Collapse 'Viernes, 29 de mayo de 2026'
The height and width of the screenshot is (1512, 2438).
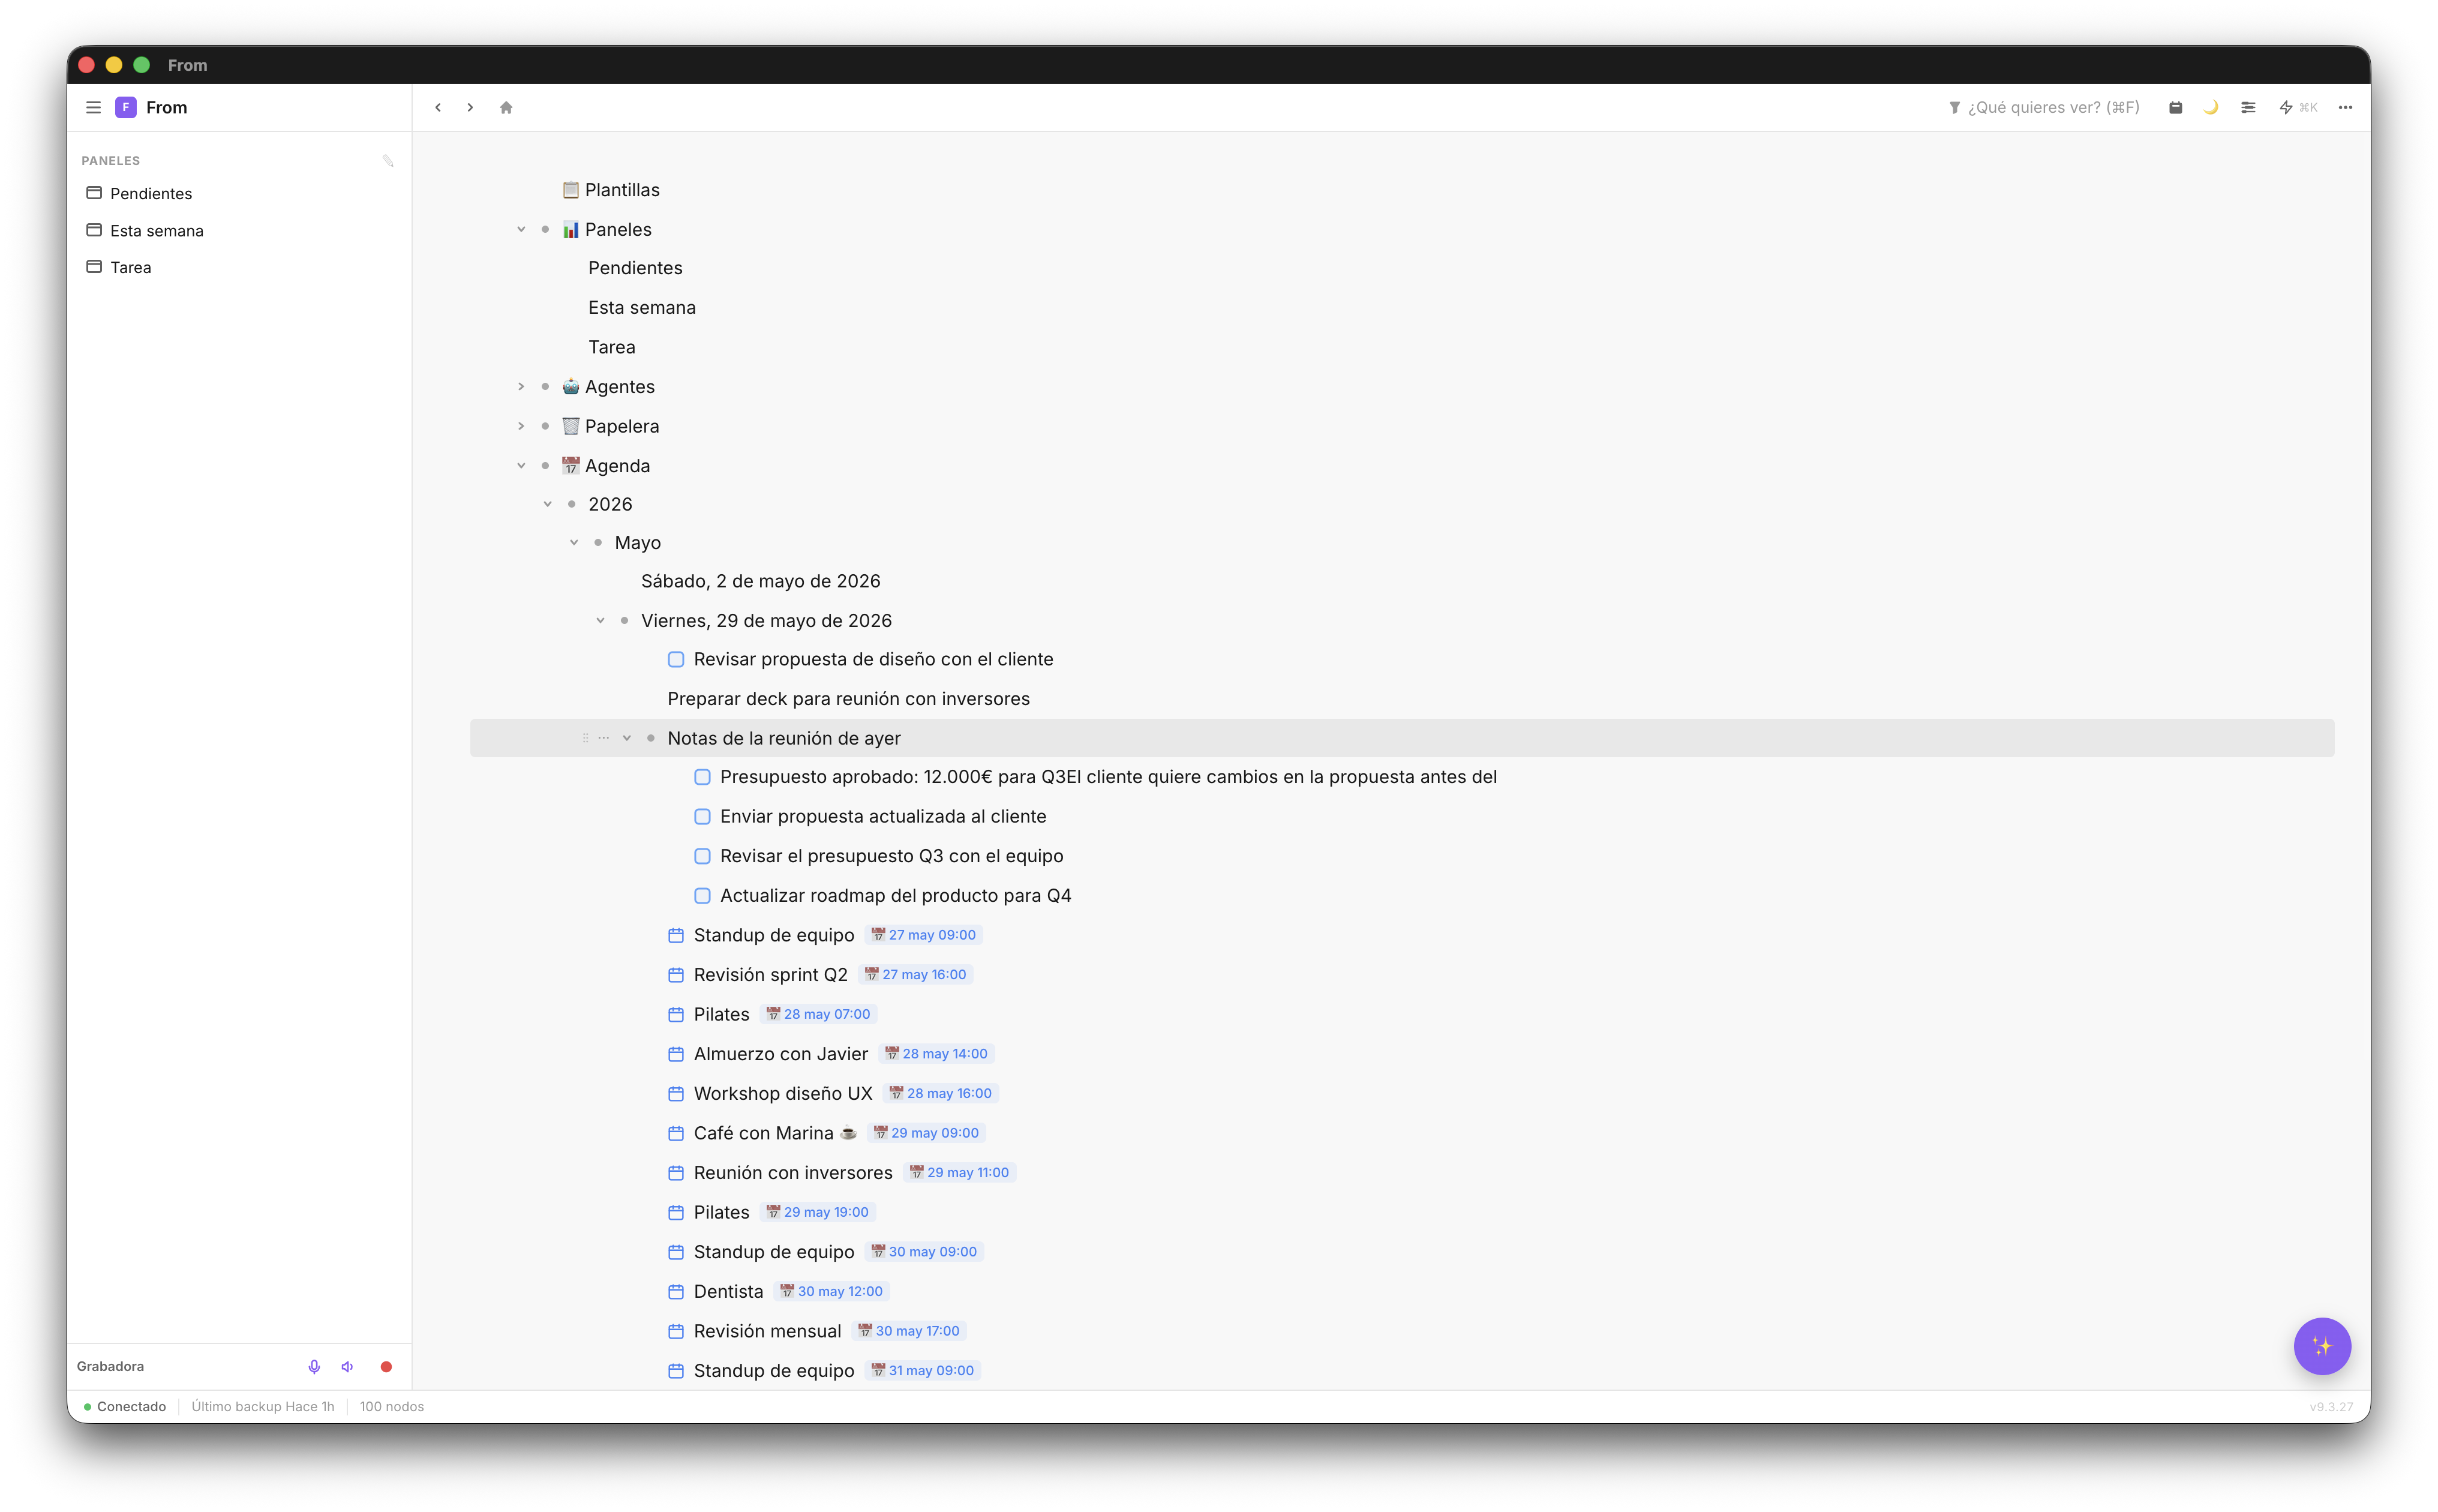[x=601, y=620]
